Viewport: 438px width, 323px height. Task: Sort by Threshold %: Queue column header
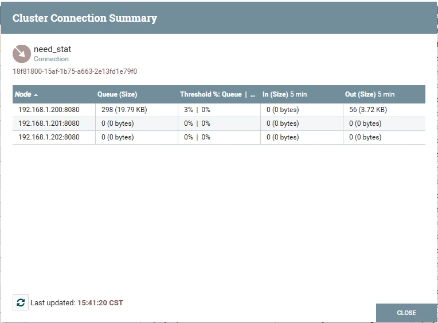click(211, 94)
